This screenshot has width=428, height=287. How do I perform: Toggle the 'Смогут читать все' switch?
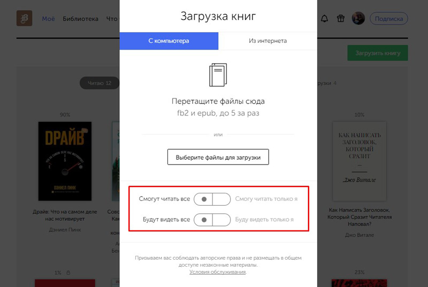point(212,199)
